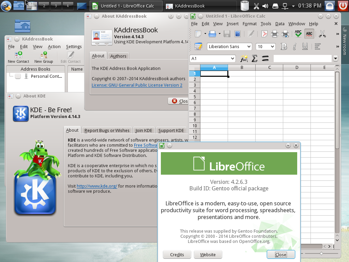Viewport: 349px width, 262px height.
Task: Export directly as PDF in Calc
Action: click(264, 34)
